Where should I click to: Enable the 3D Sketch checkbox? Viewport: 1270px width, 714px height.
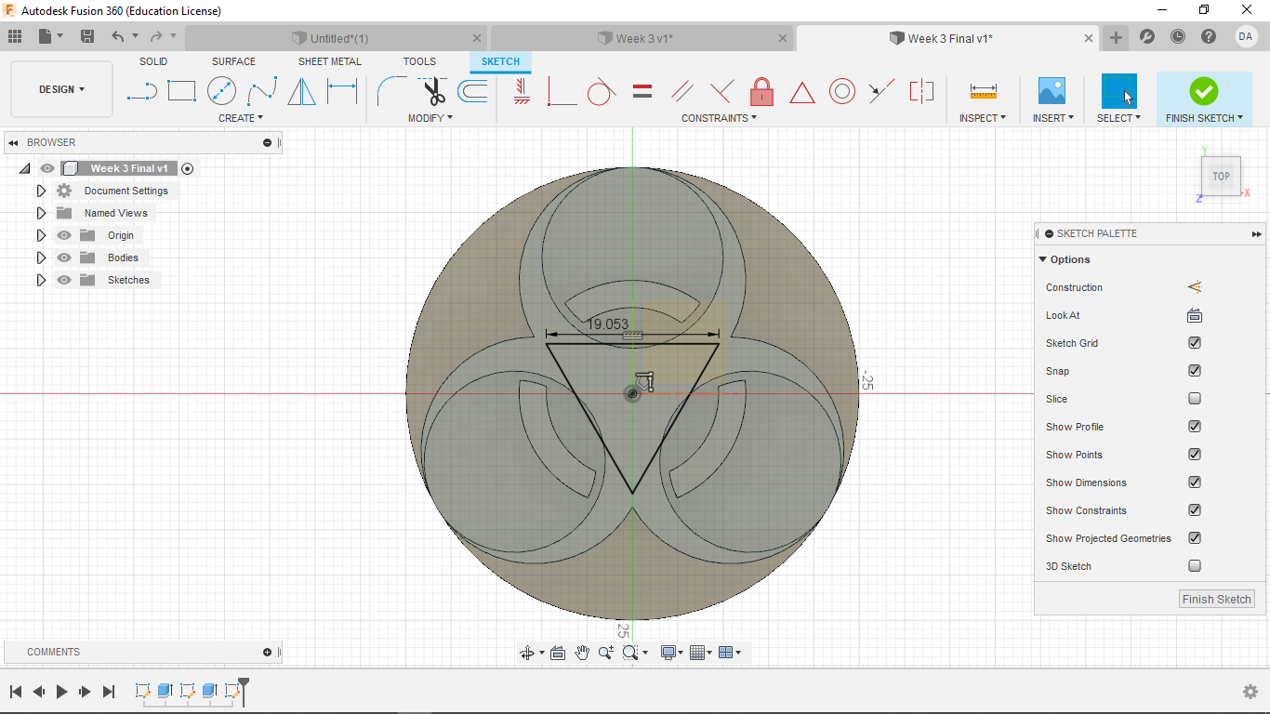pos(1195,566)
